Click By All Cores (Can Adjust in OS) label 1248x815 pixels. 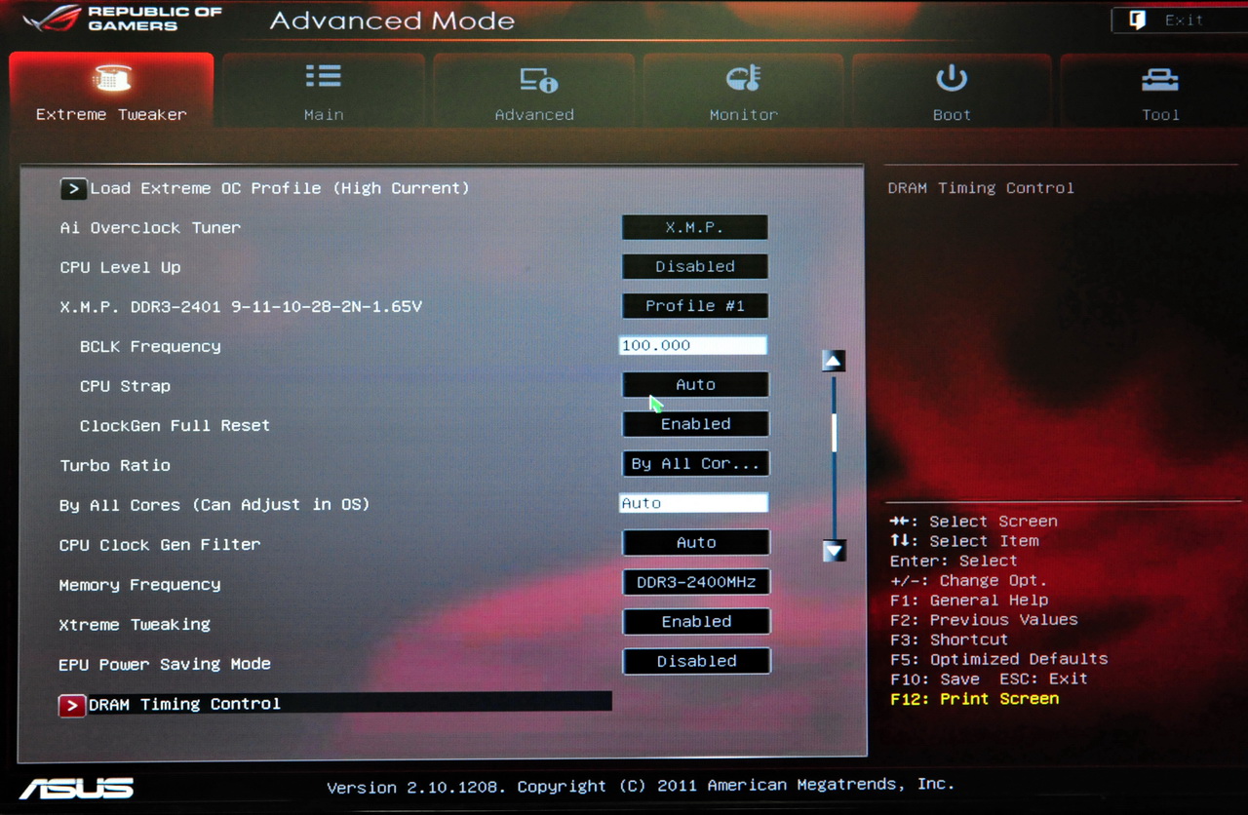214,505
